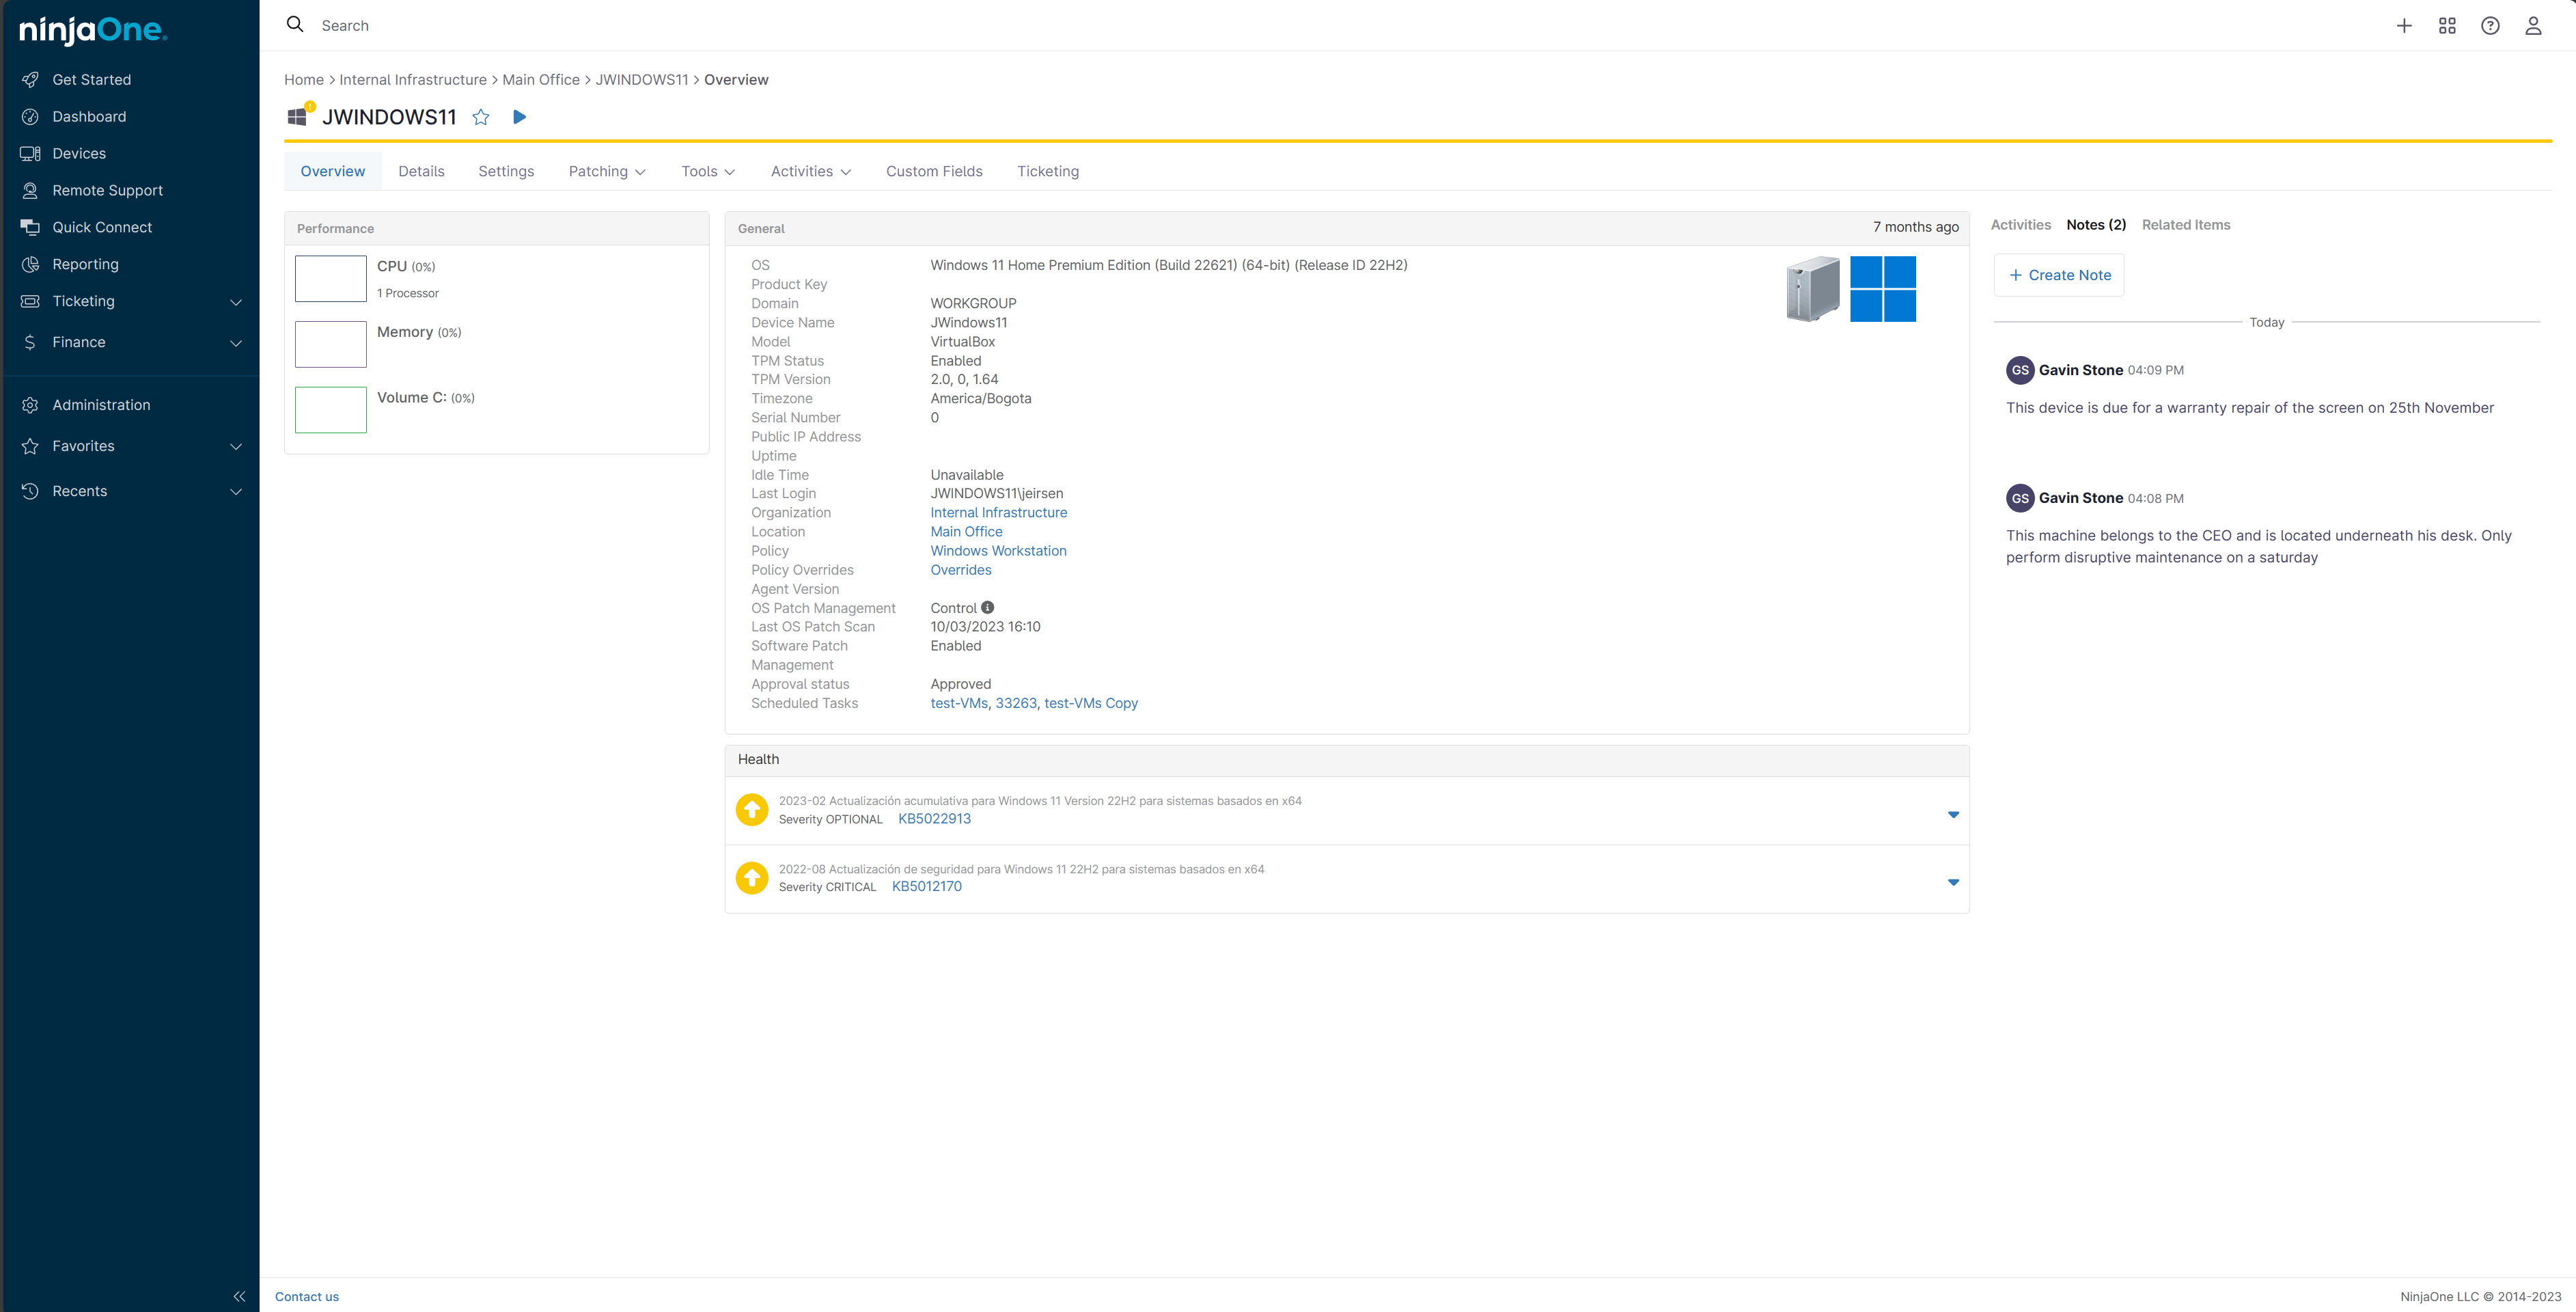The width and height of the screenshot is (2576, 1312).
Task: Click the plus icon in top bar
Action: click(2404, 26)
